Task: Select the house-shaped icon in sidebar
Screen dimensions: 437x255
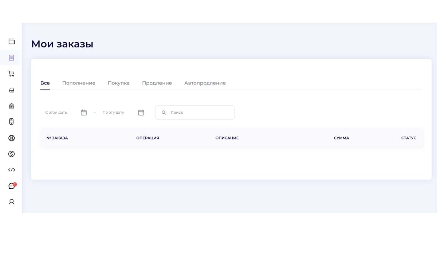Action: 12,106
